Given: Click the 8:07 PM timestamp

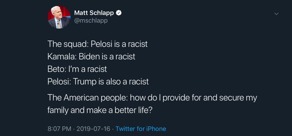Looking at the screenshot, I should (59, 129).
